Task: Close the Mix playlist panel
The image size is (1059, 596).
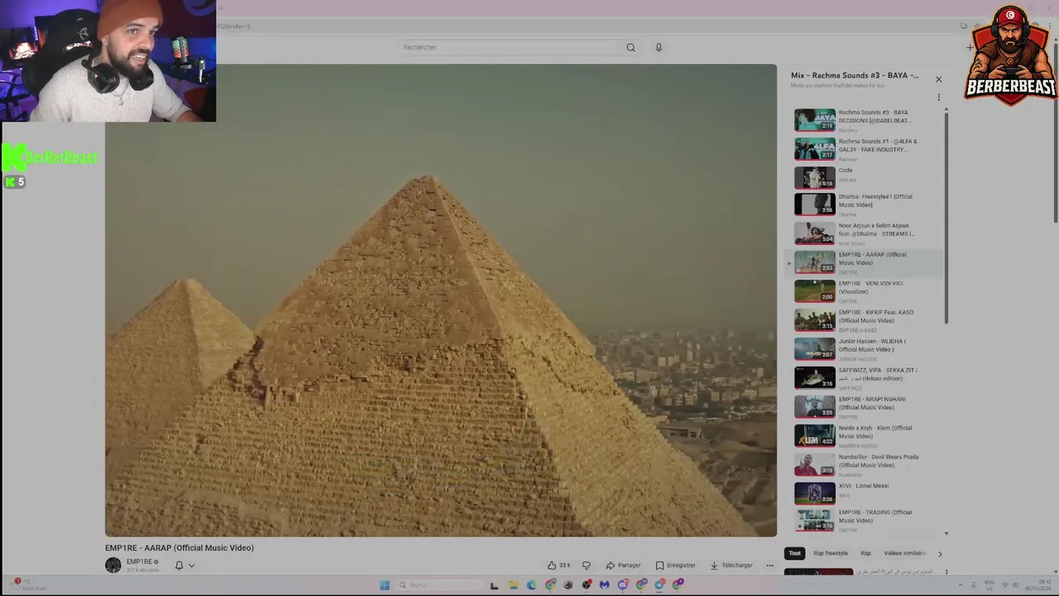Action: 938,79
